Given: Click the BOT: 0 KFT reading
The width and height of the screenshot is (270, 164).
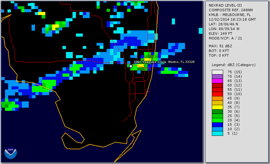Looking at the screenshot, I should 219,51.
